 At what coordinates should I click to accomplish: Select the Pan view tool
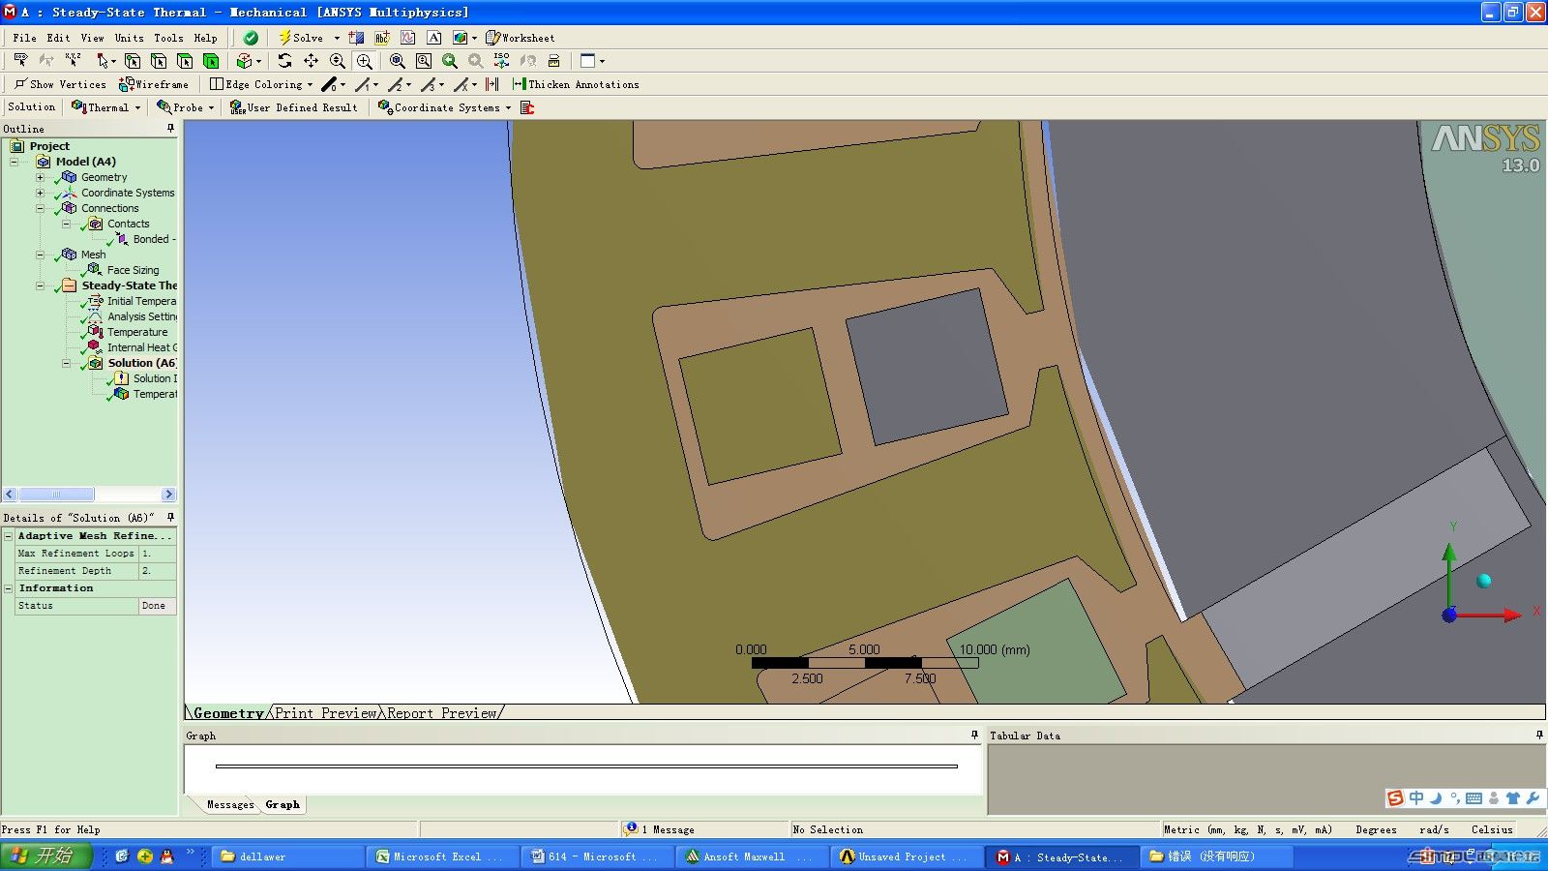tap(311, 60)
